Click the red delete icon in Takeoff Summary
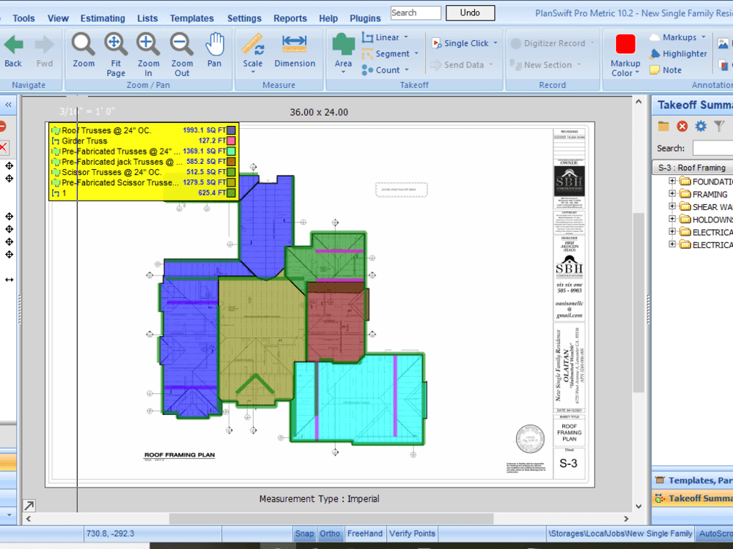Screen dimensions: 733x549 pos(682,126)
